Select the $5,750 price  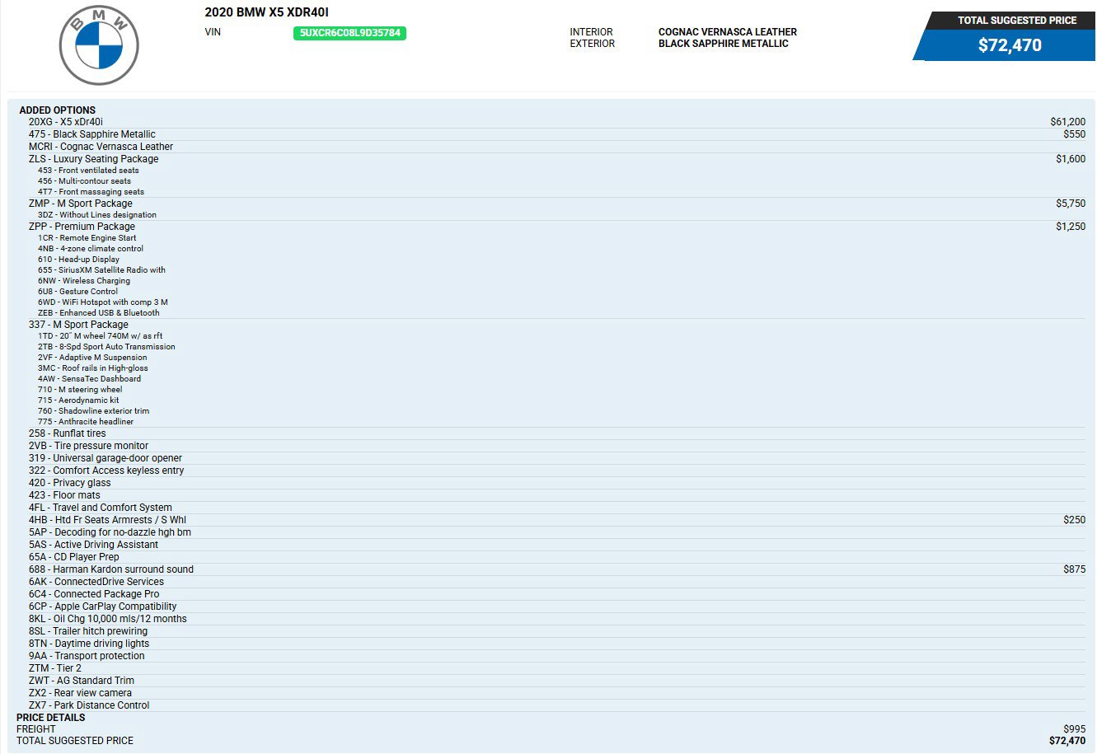pyautogui.click(x=1071, y=204)
